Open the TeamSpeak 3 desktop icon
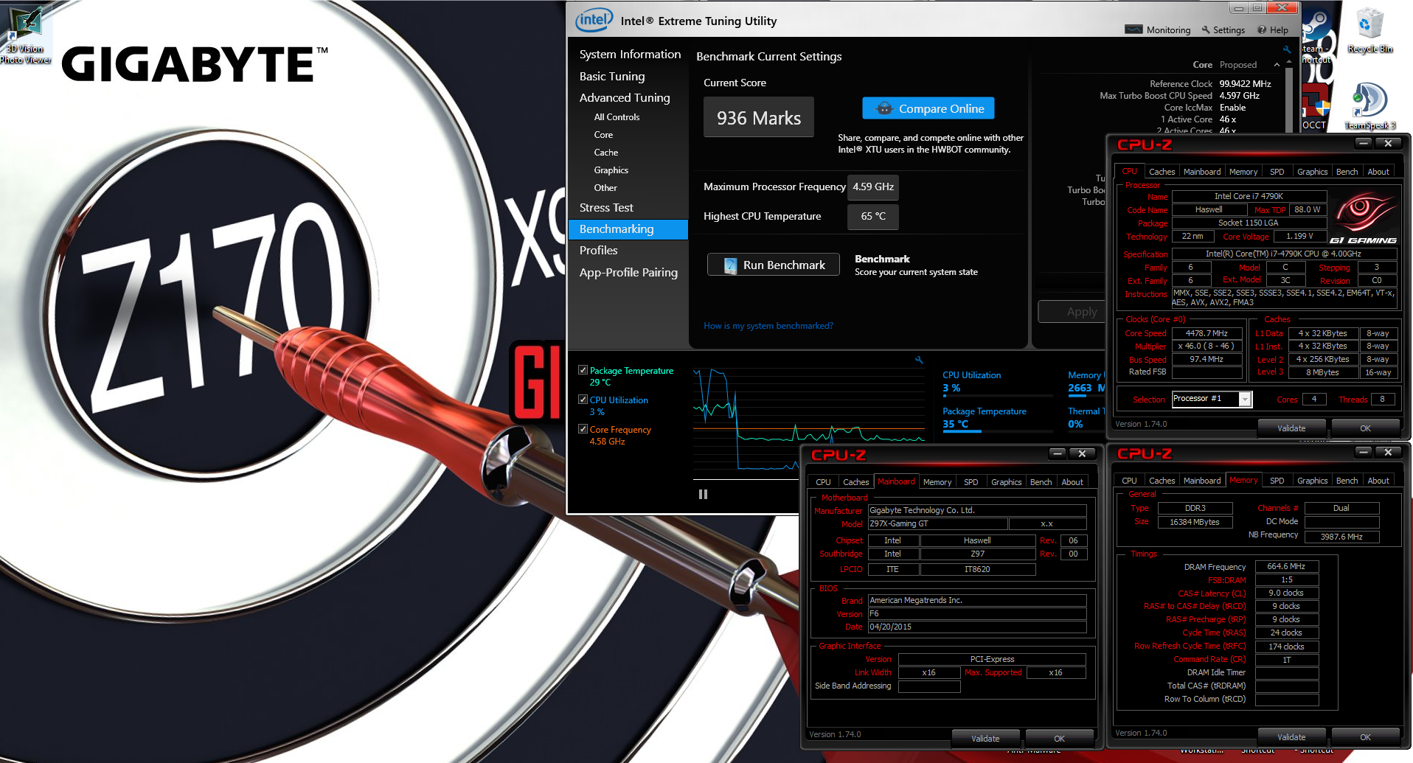The height and width of the screenshot is (763, 1413). 1369,105
